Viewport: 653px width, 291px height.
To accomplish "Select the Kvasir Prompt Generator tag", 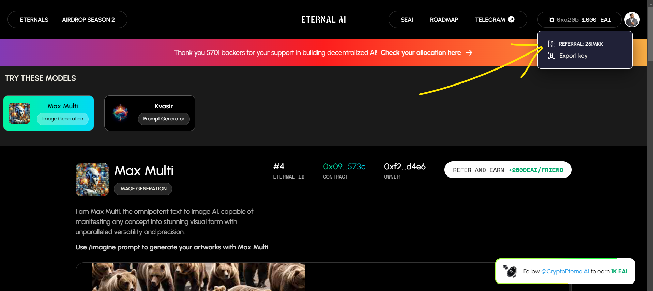I will 164,119.
